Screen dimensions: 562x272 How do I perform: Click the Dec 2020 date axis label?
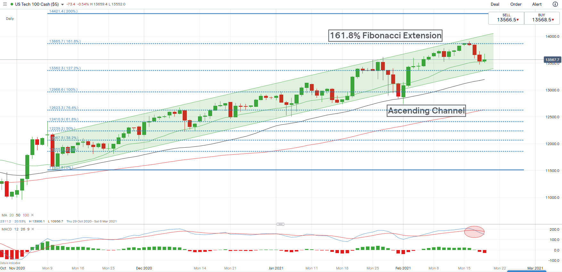[144, 268]
